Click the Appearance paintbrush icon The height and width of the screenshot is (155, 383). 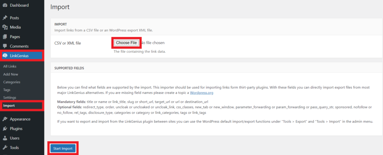pos(5,119)
